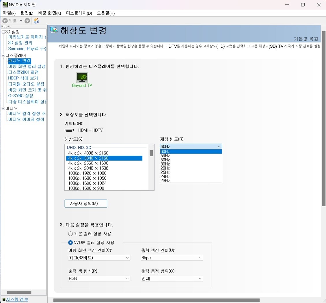Click the 시스템 정보 link
Viewport: 326px width, 303px height.
point(17,300)
